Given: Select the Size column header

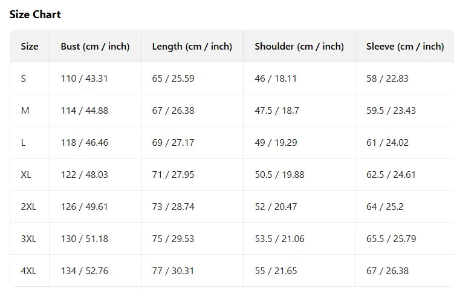Looking at the screenshot, I should 30,47.
